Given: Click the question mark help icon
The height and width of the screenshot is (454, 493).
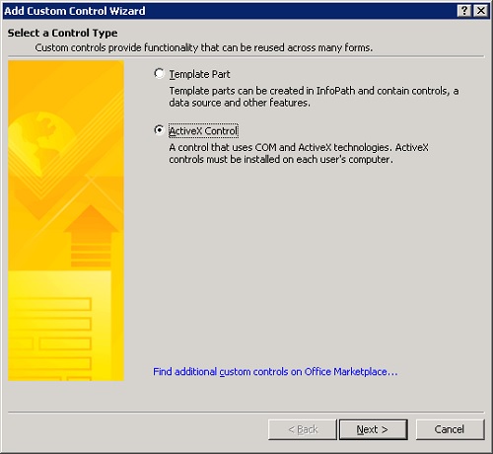Looking at the screenshot, I should click(x=464, y=11).
